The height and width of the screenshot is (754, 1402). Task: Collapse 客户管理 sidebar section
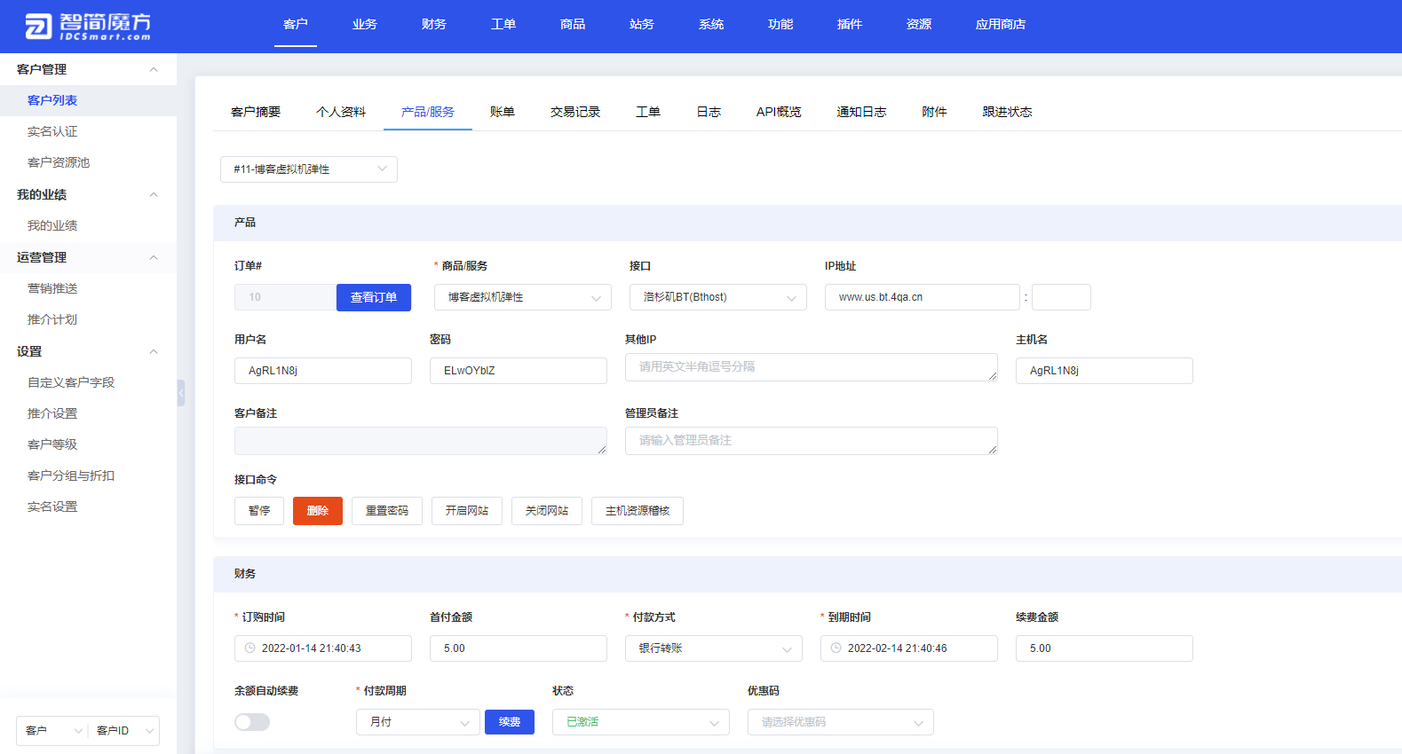coord(154,69)
